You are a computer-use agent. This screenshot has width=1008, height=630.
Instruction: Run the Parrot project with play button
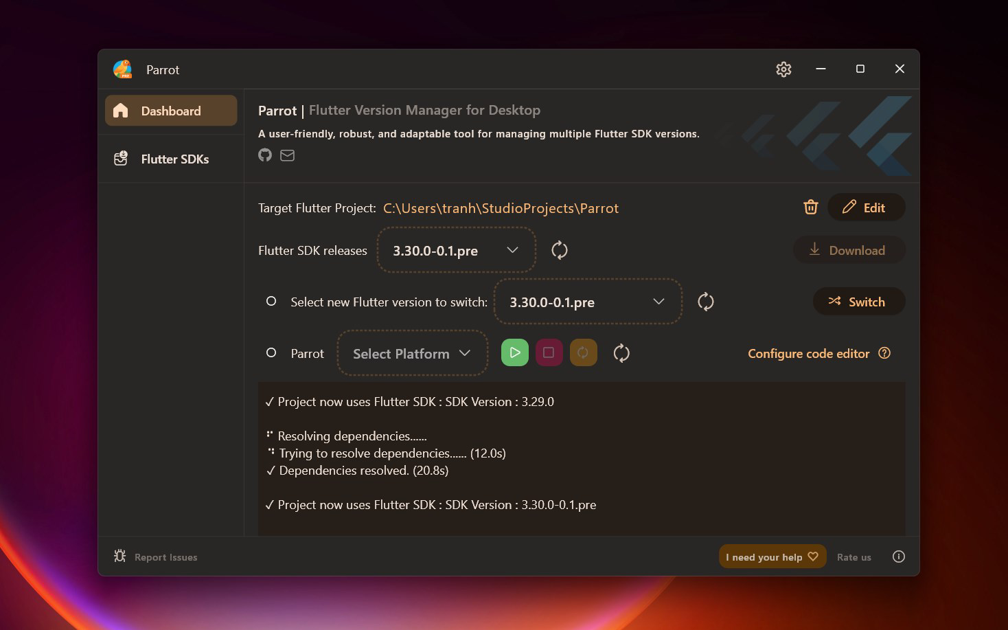click(515, 352)
